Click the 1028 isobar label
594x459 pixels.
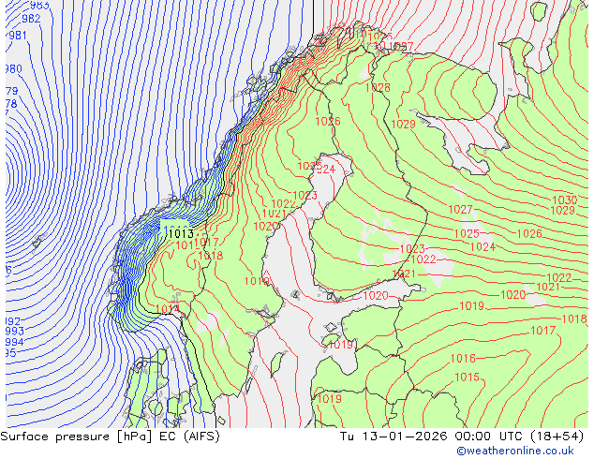point(378,87)
